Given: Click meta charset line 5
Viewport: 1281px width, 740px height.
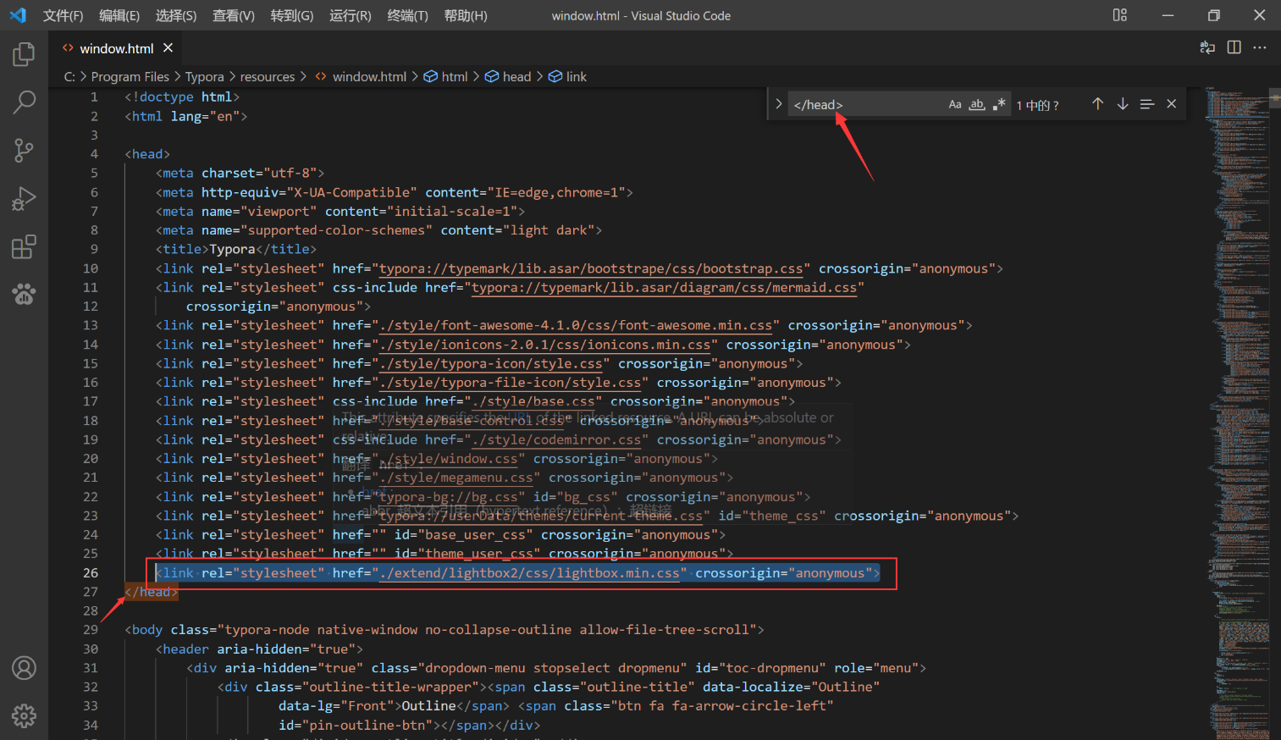Looking at the screenshot, I should pos(240,173).
